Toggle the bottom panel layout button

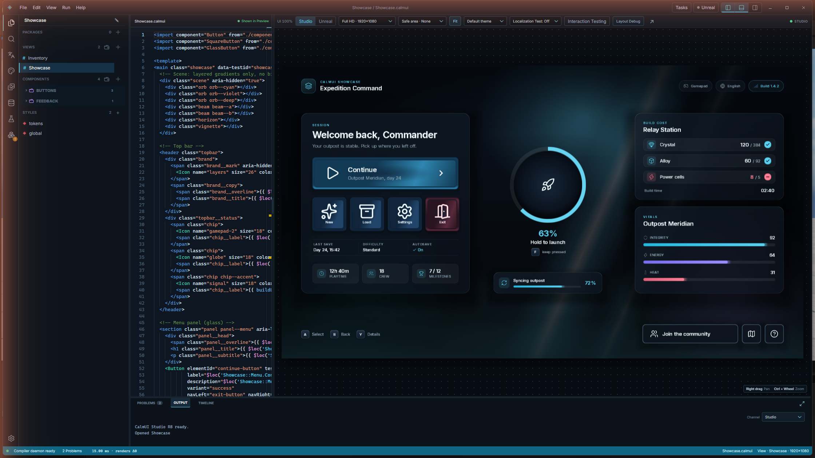(x=742, y=8)
